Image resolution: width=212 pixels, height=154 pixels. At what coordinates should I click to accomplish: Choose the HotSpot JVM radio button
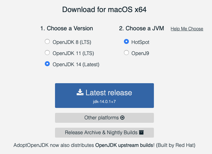coord(126,42)
